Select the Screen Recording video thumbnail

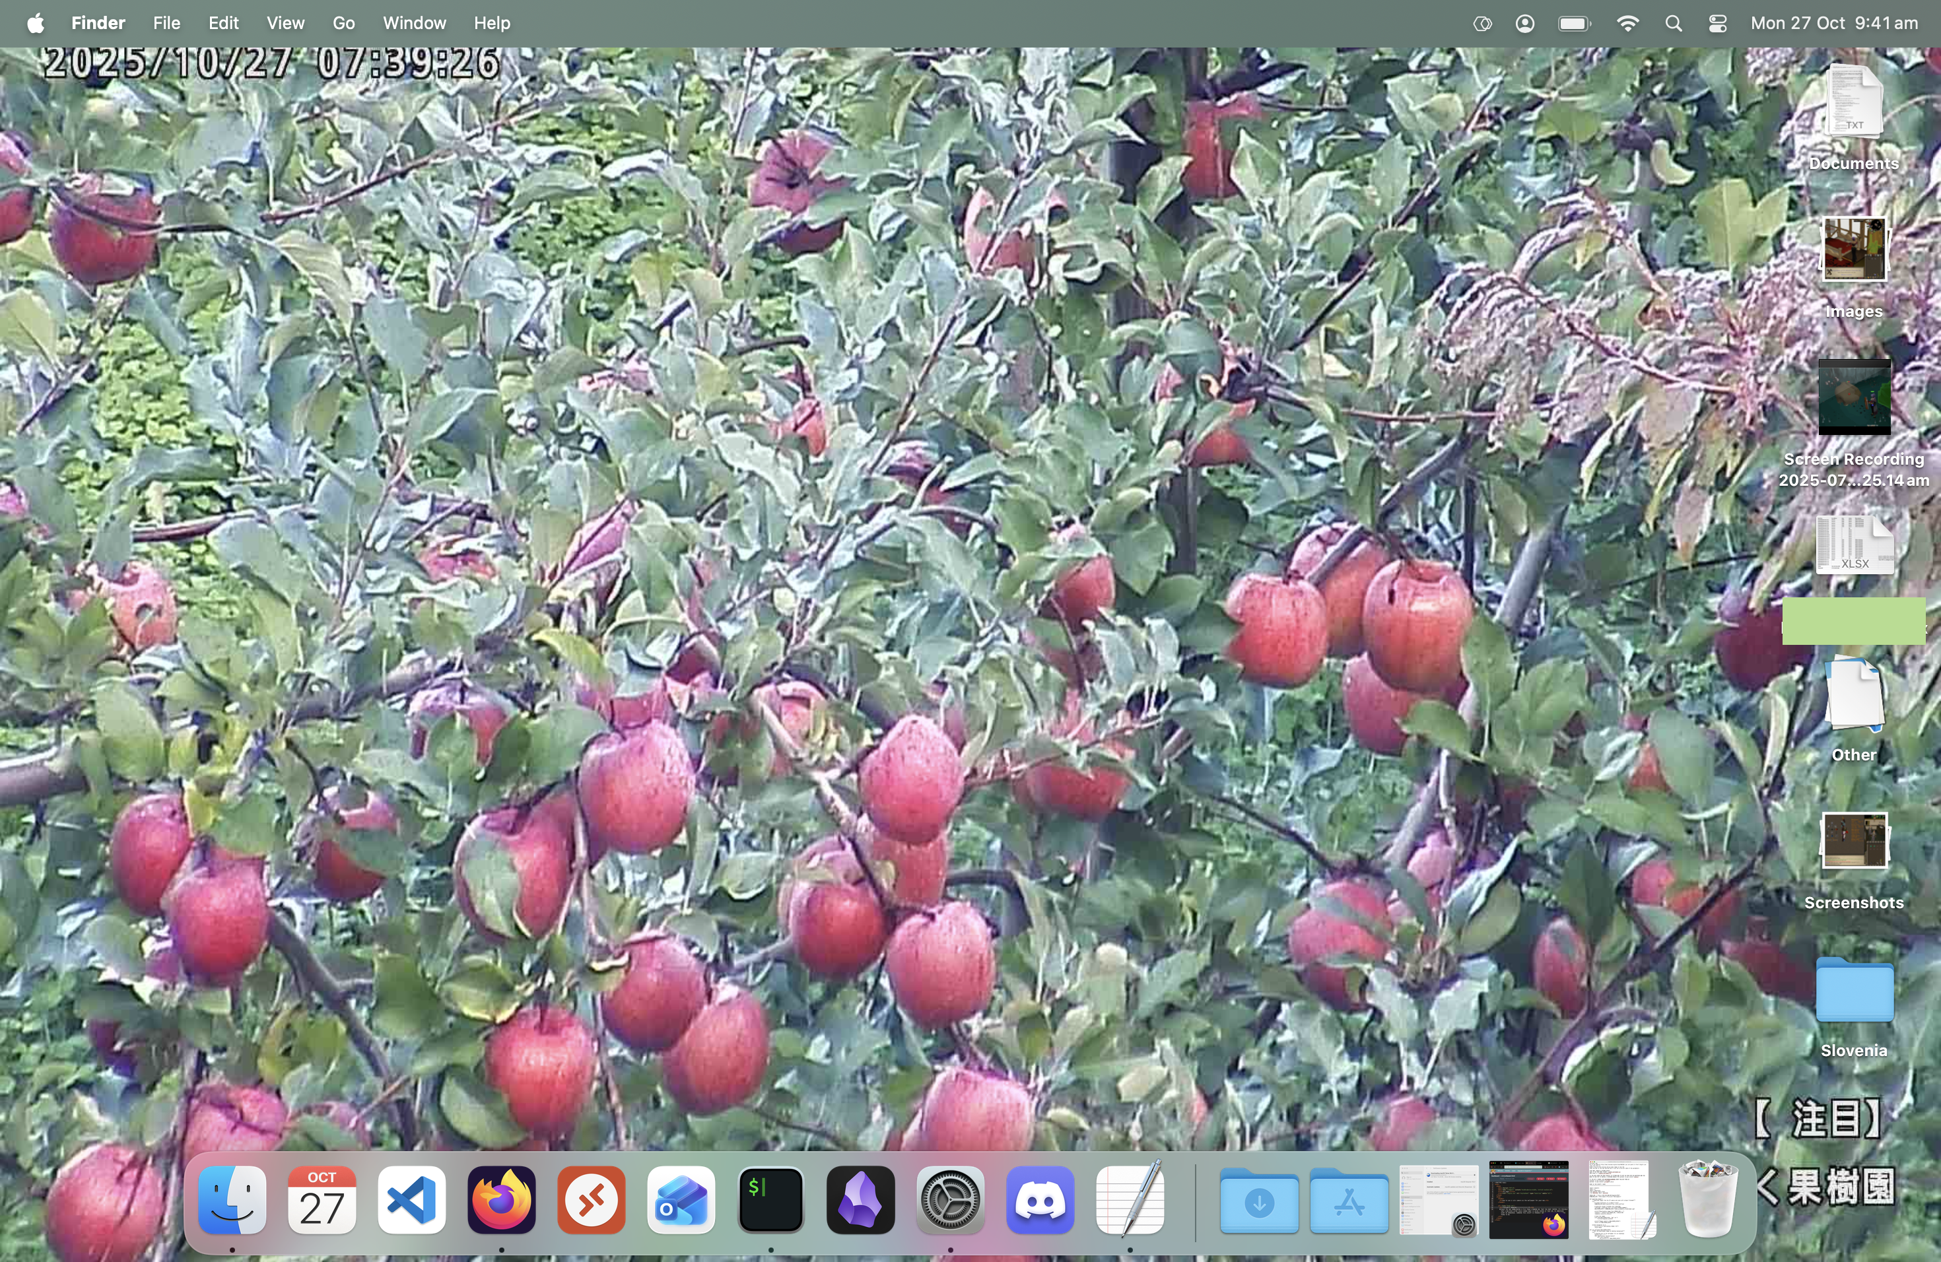click(1854, 397)
